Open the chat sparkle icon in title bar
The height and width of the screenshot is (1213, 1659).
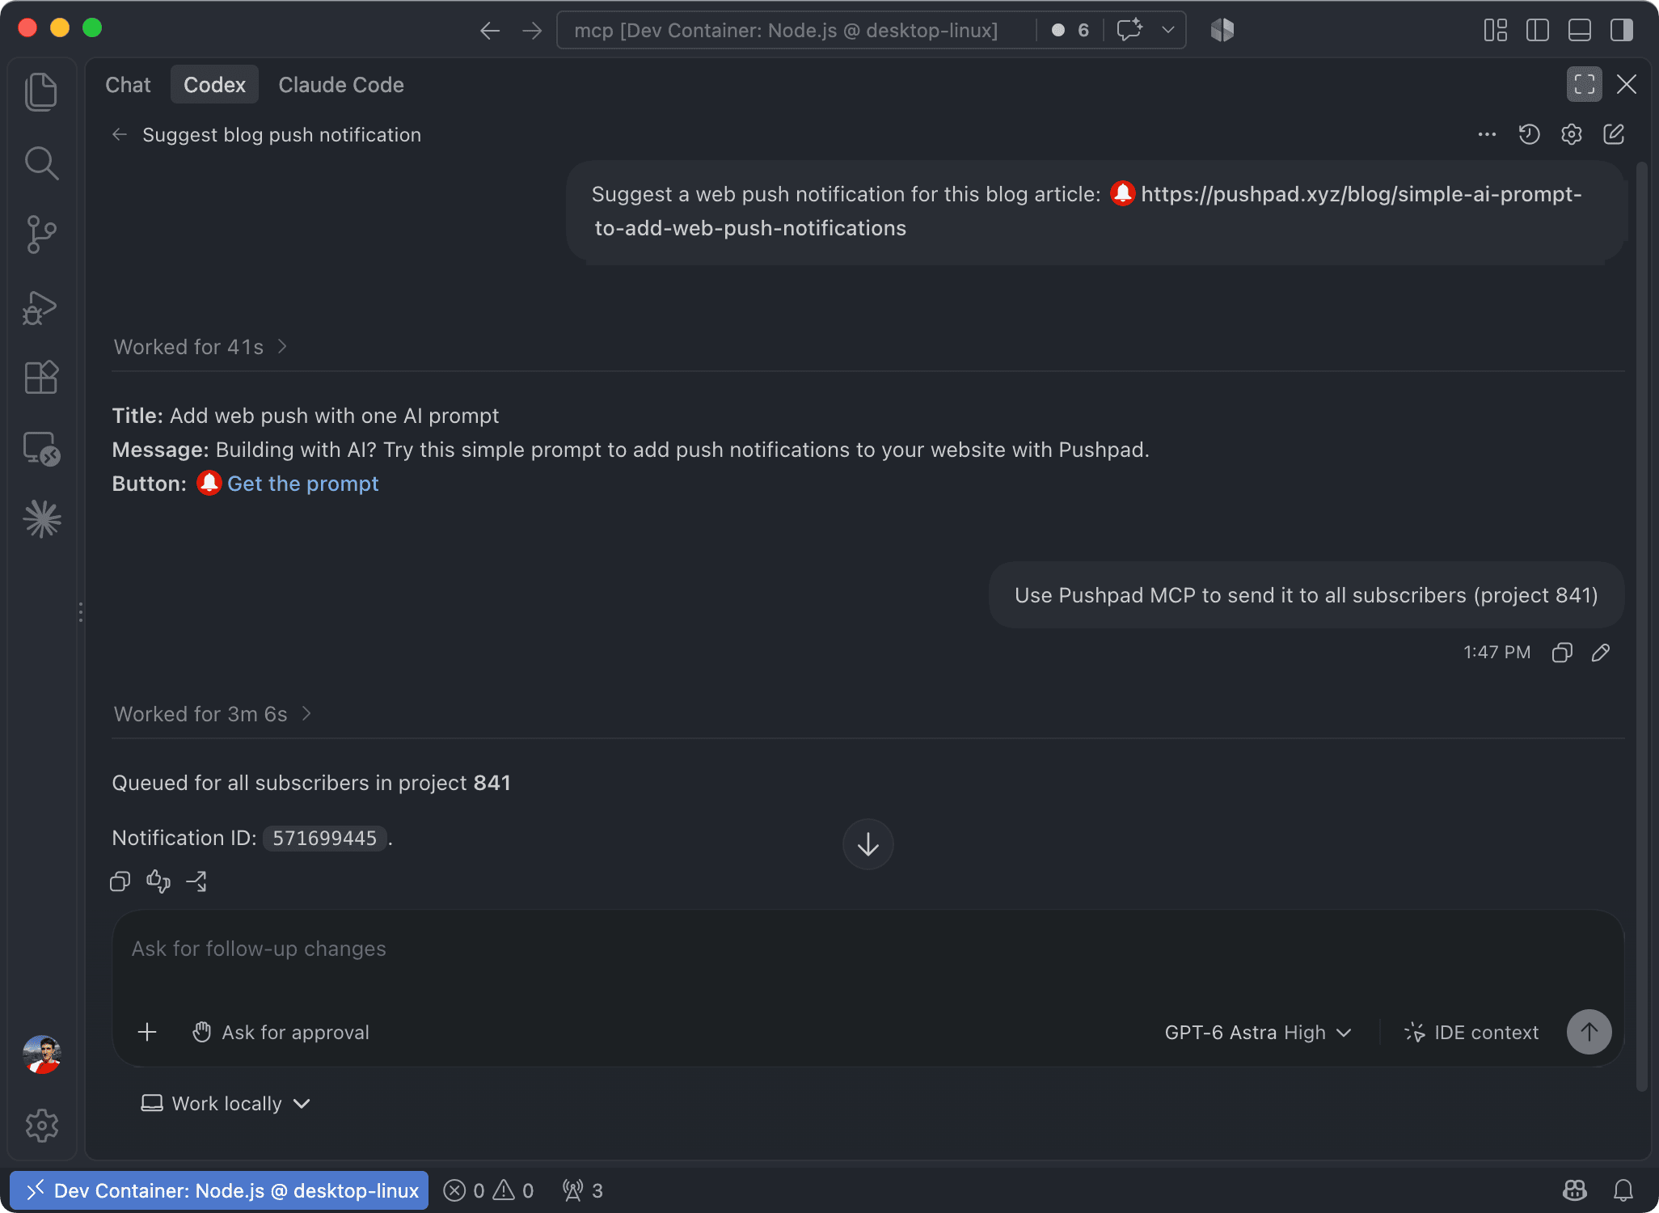(x=1129, y=31)
